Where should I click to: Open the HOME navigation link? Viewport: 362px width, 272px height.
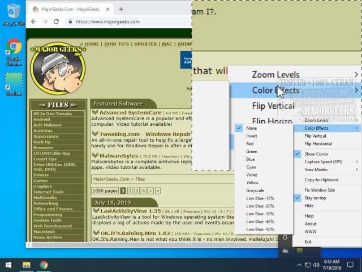pos(92,44)
